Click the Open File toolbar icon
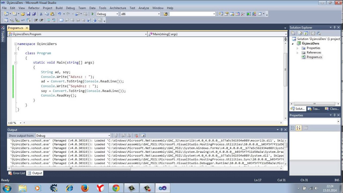 point(23,14)
